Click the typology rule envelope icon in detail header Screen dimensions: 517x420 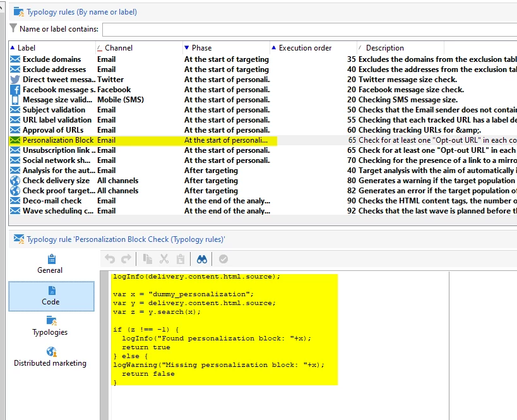(x=19, y=239)
